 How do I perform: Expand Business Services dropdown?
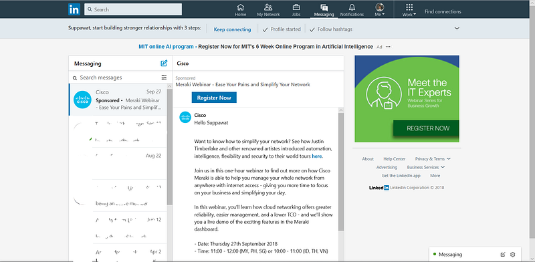click(x=426, y=168)
